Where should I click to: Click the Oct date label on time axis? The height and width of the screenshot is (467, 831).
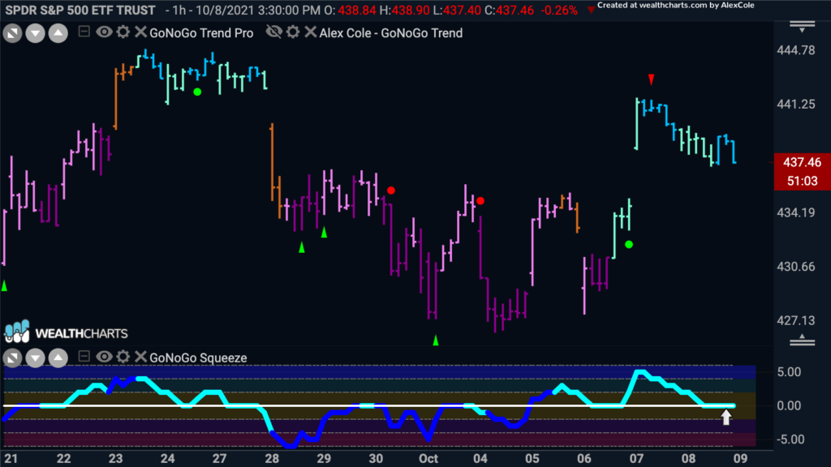click(x=428, y=459)
